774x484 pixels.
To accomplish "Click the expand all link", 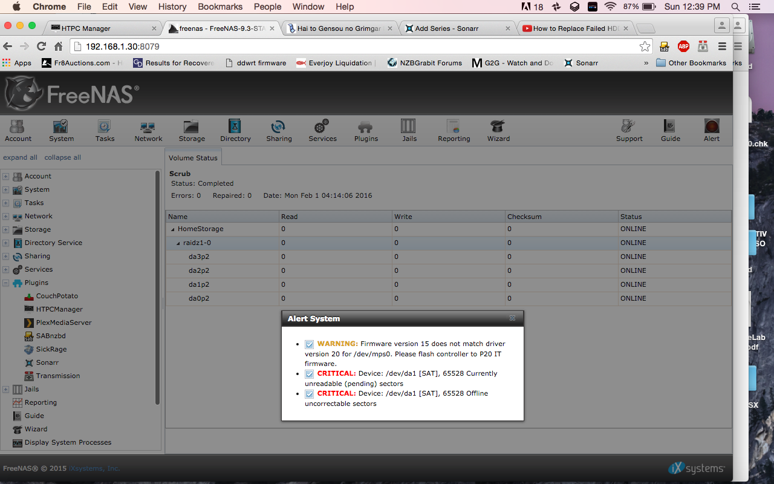I will (20, 157).
